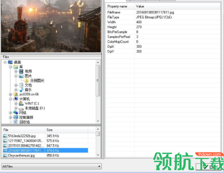Viewport: 224px width, 173px height.
Task: Click the FileType value JPEG Bitmap
Action: pos(154,17)
